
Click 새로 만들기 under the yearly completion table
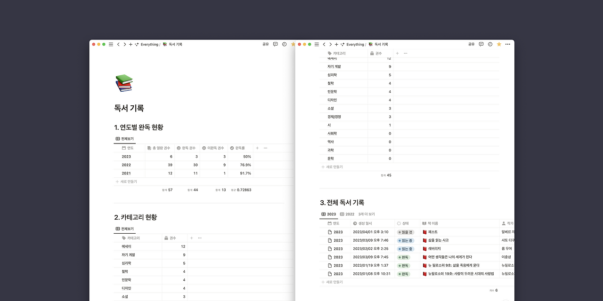click(126, 182)
